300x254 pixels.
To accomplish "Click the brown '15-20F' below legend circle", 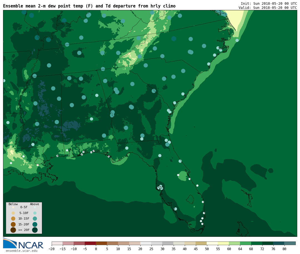I will click(13, 224).
